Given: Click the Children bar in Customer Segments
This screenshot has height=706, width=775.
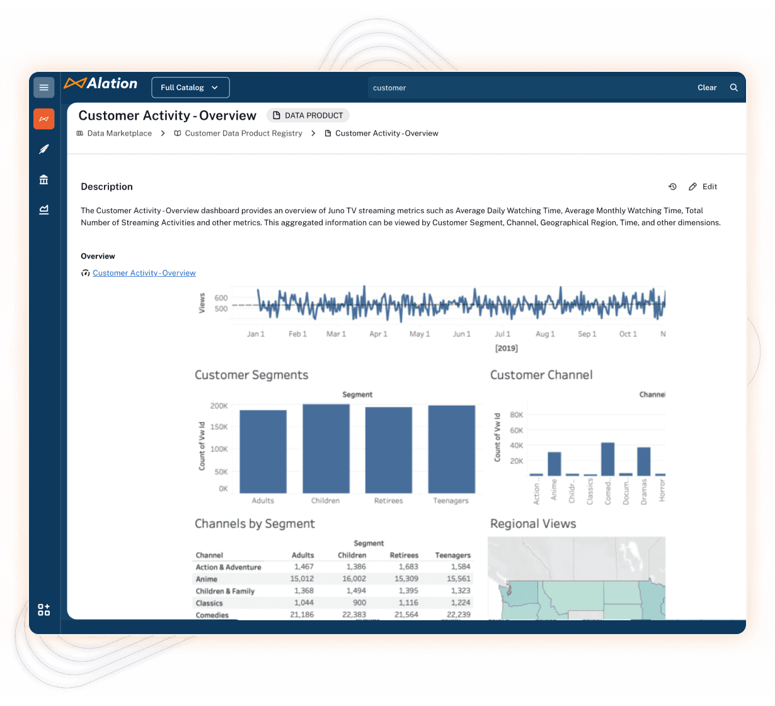Looking at the screenshot, I should (x=326, y=448).
